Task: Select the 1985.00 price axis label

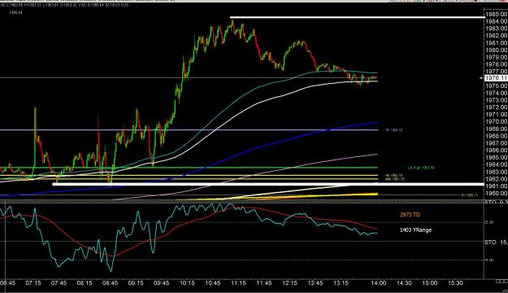Action: (497, 15)
